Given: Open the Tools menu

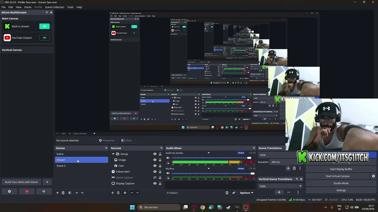Looking at the screenshot, I should 70,7.
